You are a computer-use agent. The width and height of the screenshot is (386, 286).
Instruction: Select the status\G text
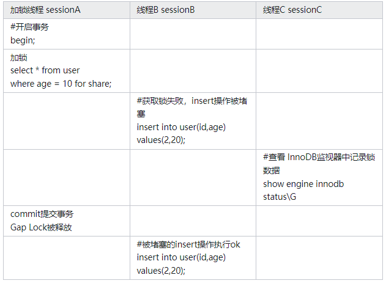280,197
